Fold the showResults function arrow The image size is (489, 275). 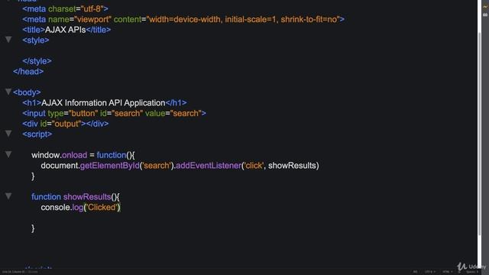pyautogui.click(x=8, y=196)
